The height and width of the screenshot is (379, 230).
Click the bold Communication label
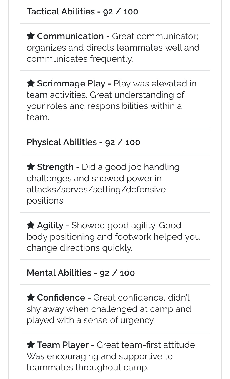tap(71, 36)
